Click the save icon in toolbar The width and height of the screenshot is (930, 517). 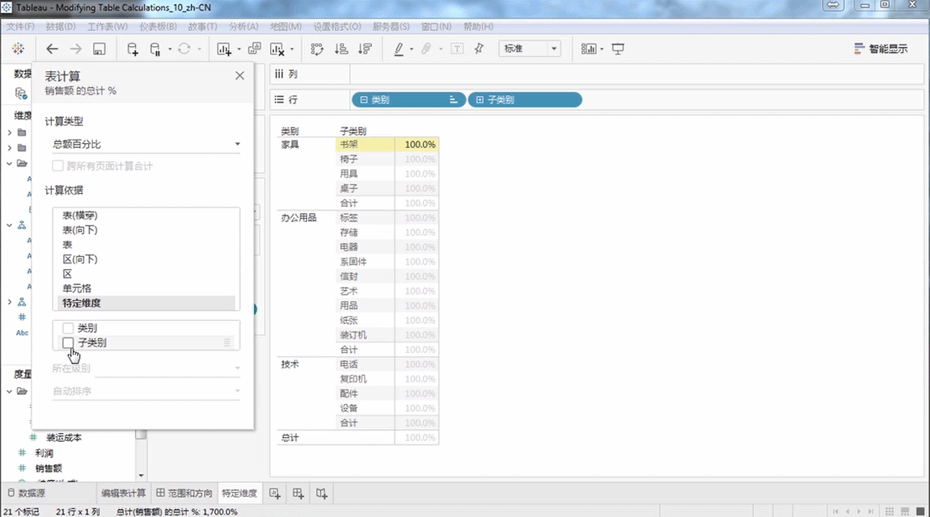point(99,49)
